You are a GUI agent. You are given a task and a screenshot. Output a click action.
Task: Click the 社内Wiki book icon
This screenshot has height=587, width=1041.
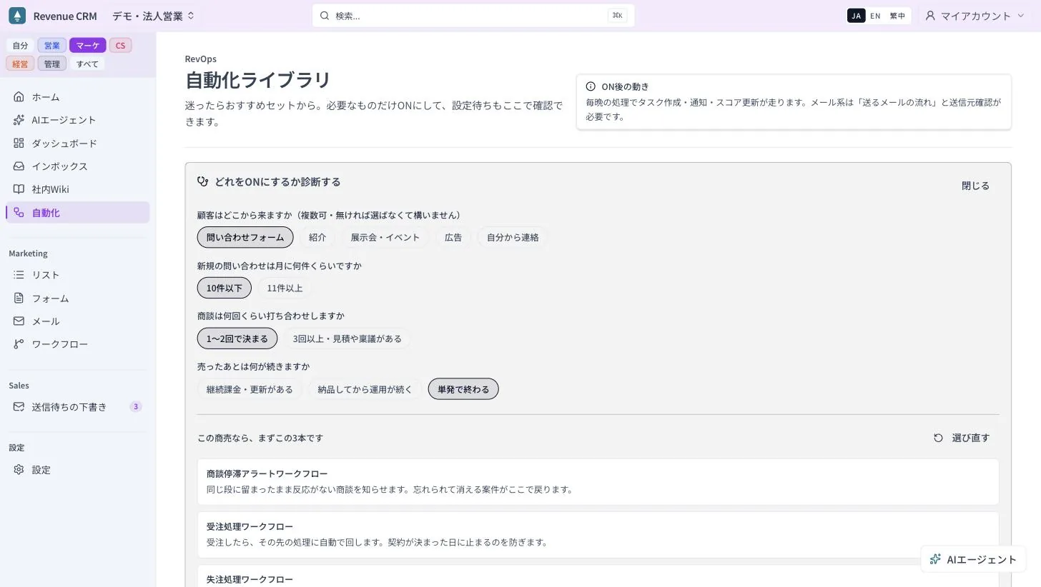coord(19,189)
